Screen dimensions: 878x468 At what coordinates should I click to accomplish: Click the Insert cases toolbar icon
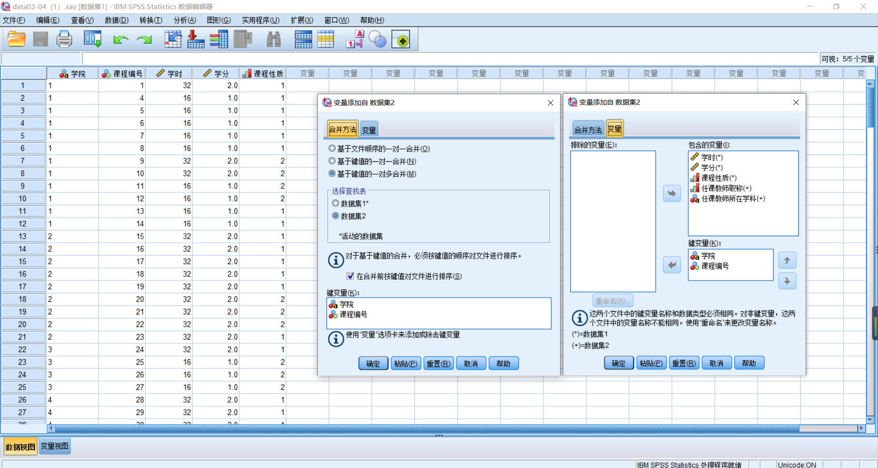tap(304, 39)
